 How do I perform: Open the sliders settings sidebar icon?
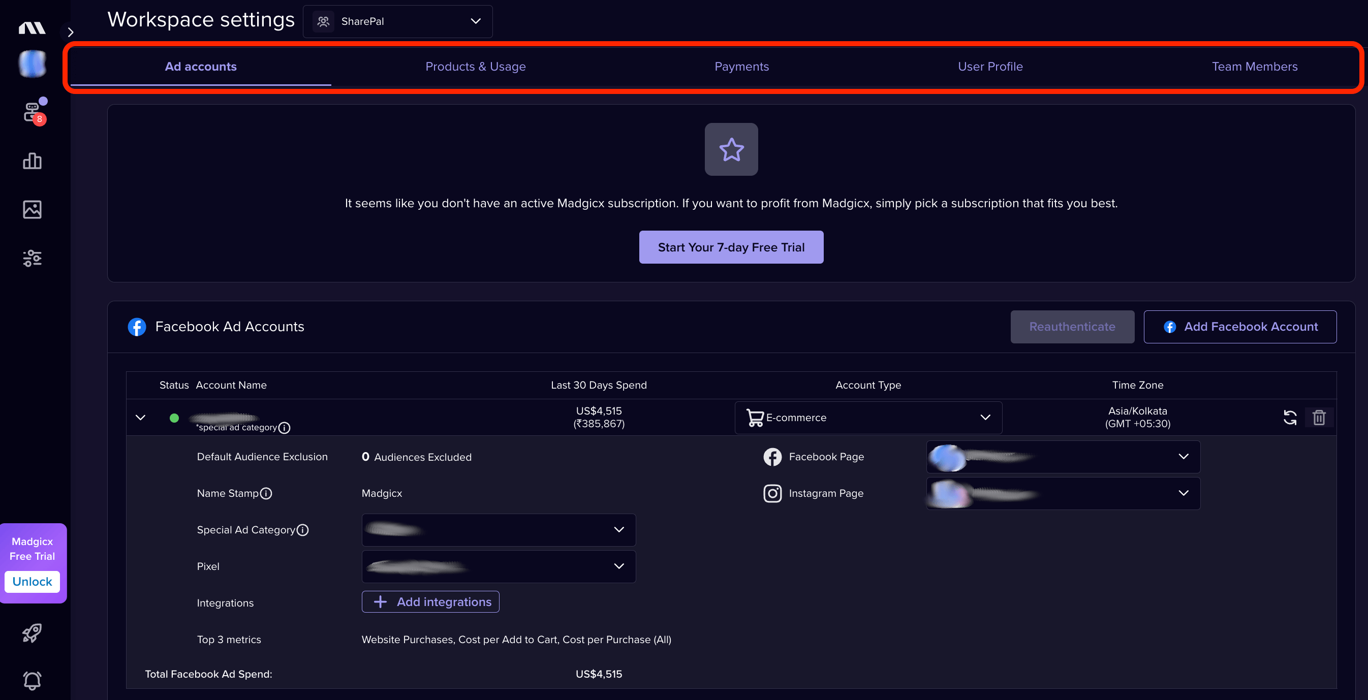[33, 259]
